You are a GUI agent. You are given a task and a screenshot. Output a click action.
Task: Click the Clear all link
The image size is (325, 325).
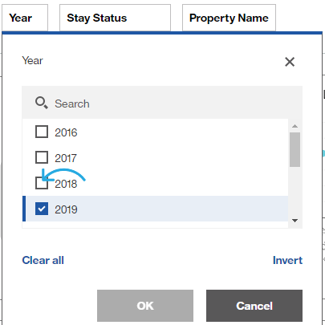point(43,260)
